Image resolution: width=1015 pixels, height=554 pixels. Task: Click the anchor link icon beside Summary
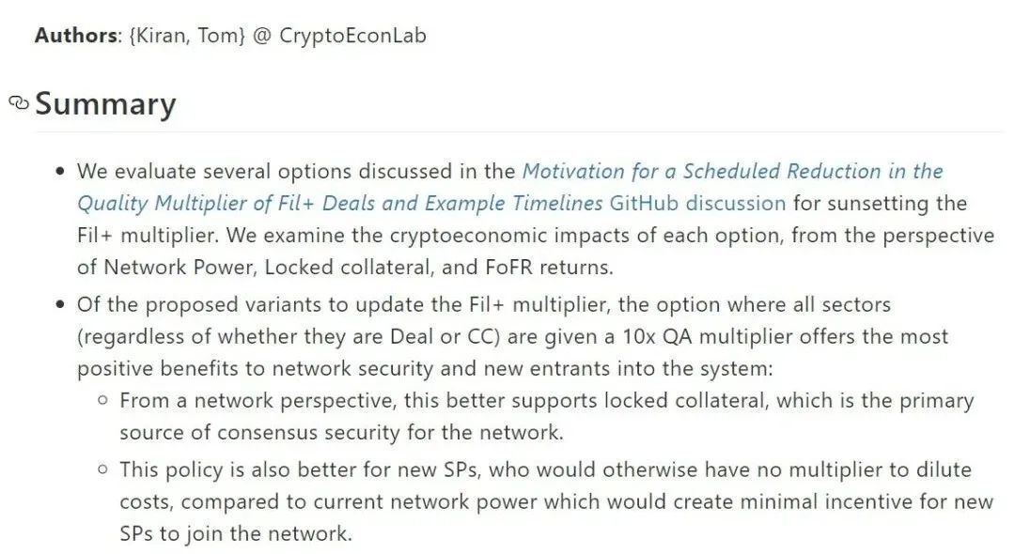point(19,102)
